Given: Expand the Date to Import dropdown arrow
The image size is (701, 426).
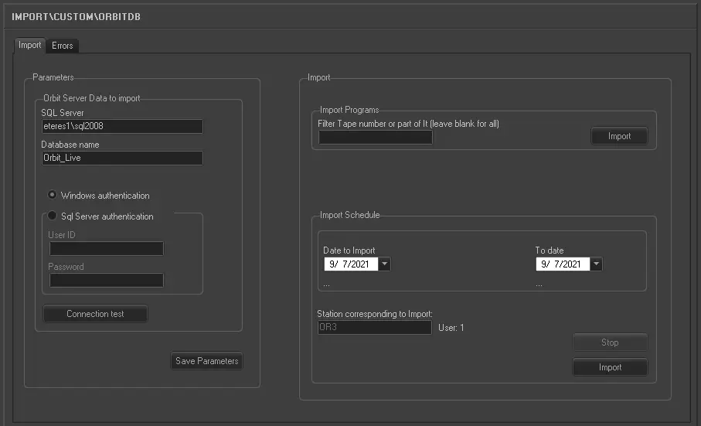Looking at the screenshot, I should click(385, 264).
